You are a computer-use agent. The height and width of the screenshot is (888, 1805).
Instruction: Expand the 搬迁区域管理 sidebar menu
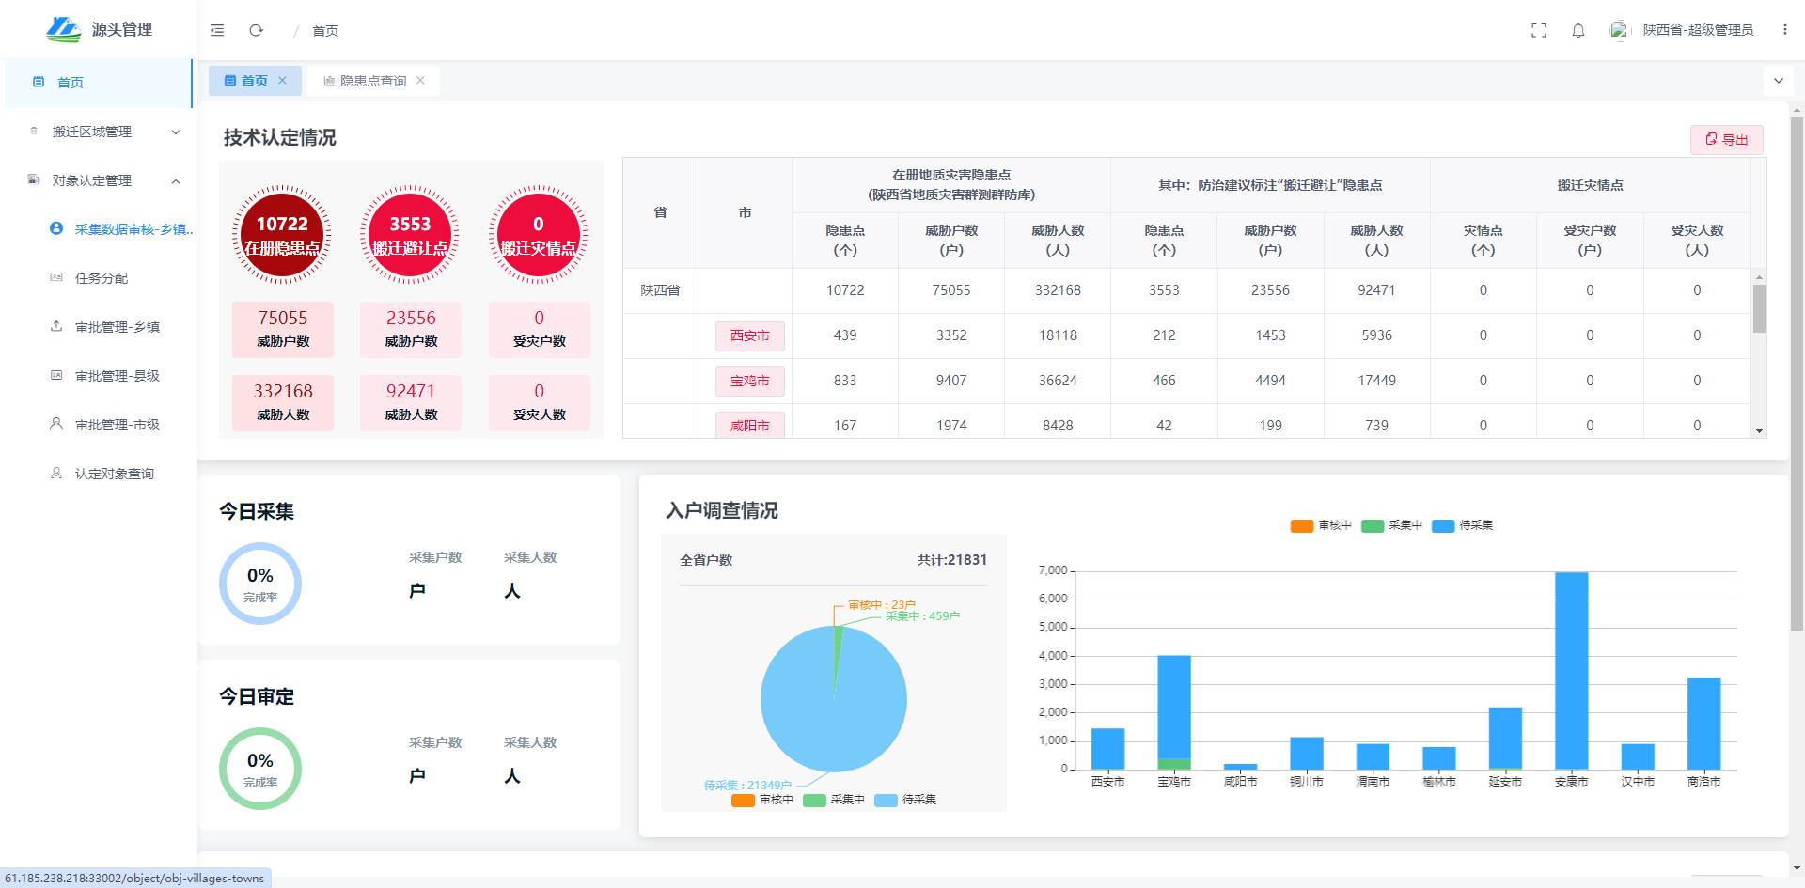[103, 132]
